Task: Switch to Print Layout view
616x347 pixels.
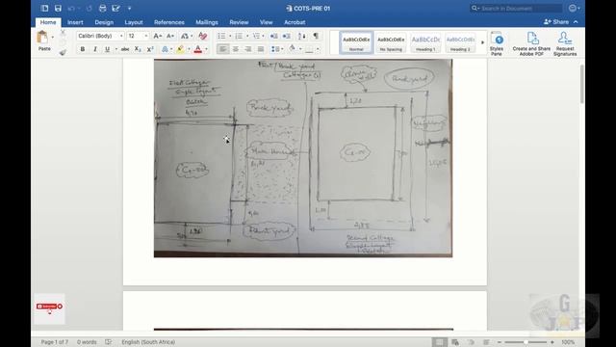Action: coord(439,342)
